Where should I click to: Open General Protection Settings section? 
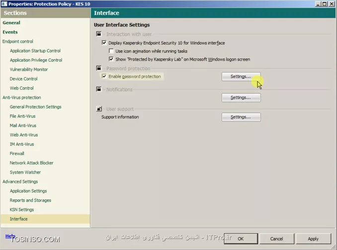pyautogui.click(x=35, y=107)
